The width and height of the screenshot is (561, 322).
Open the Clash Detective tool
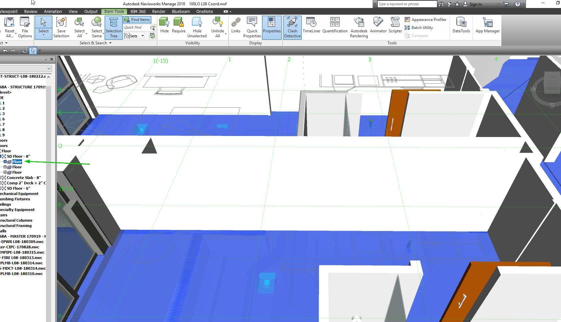(x=292, y=27)
